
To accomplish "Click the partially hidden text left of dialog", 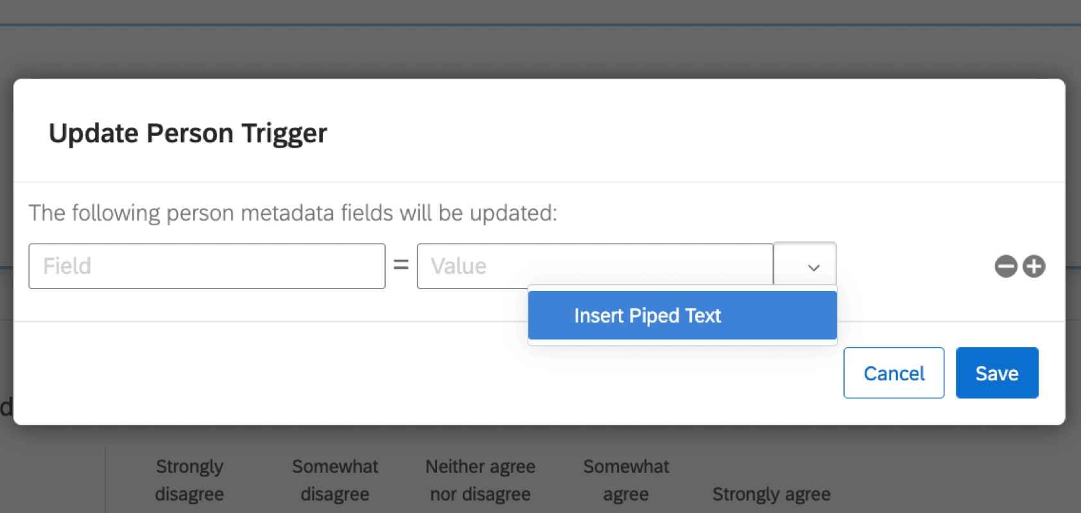I will 6,407.
